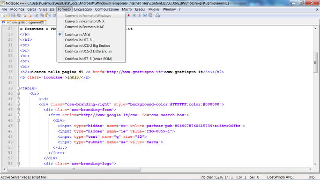Open the Window menu
This screenshot has height=180, width=320.
click(x=169, y=9)
